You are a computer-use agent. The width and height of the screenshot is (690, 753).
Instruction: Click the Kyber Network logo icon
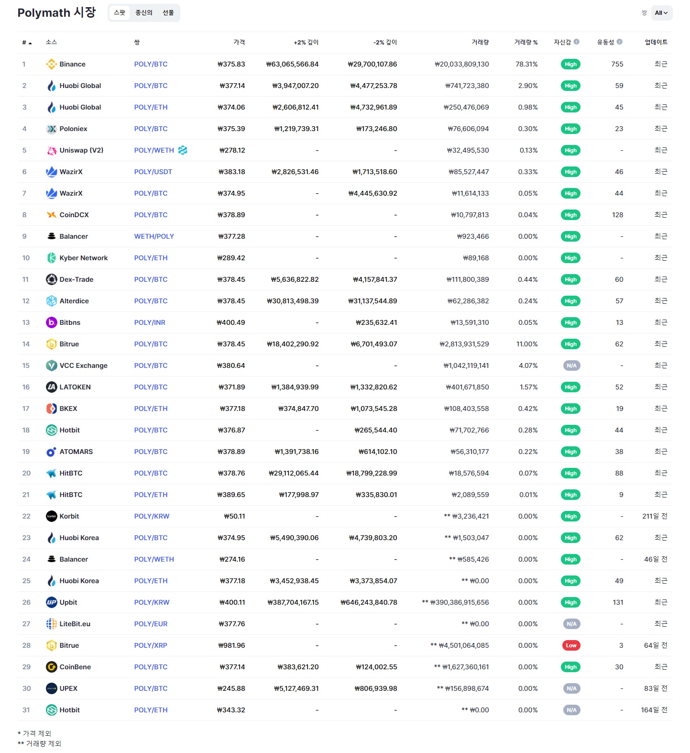(x=51, y=258)
